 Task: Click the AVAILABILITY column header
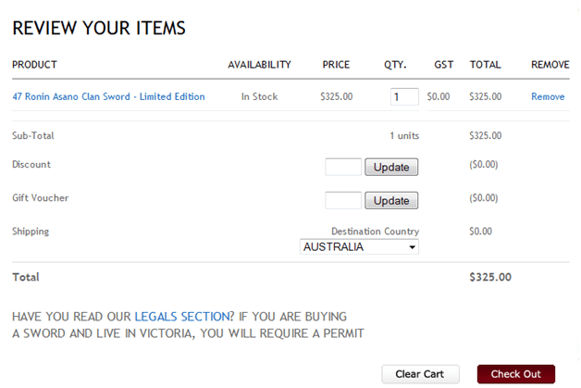coord(259,65)
